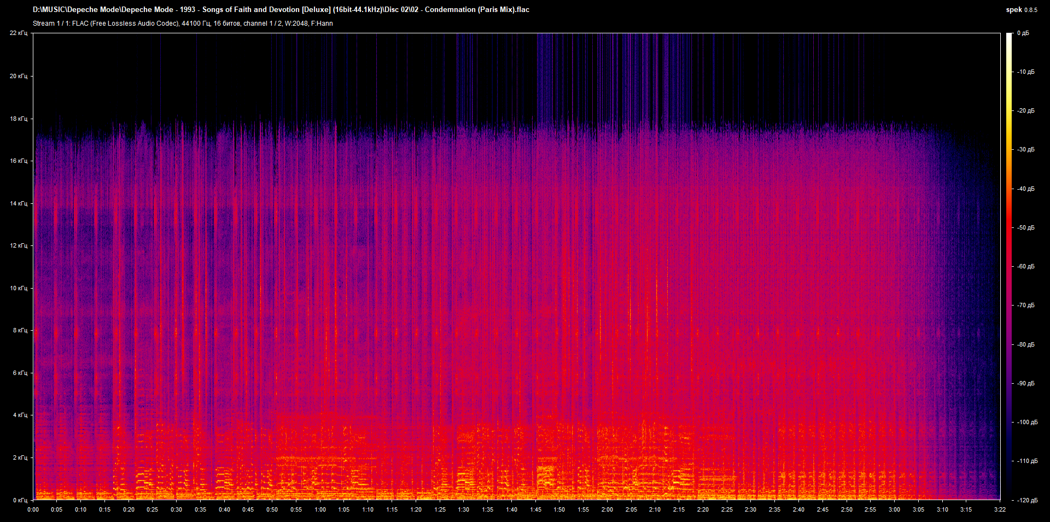Click the 0 дБ level label
The image size is (1050, 522).
click(1023, 33)
